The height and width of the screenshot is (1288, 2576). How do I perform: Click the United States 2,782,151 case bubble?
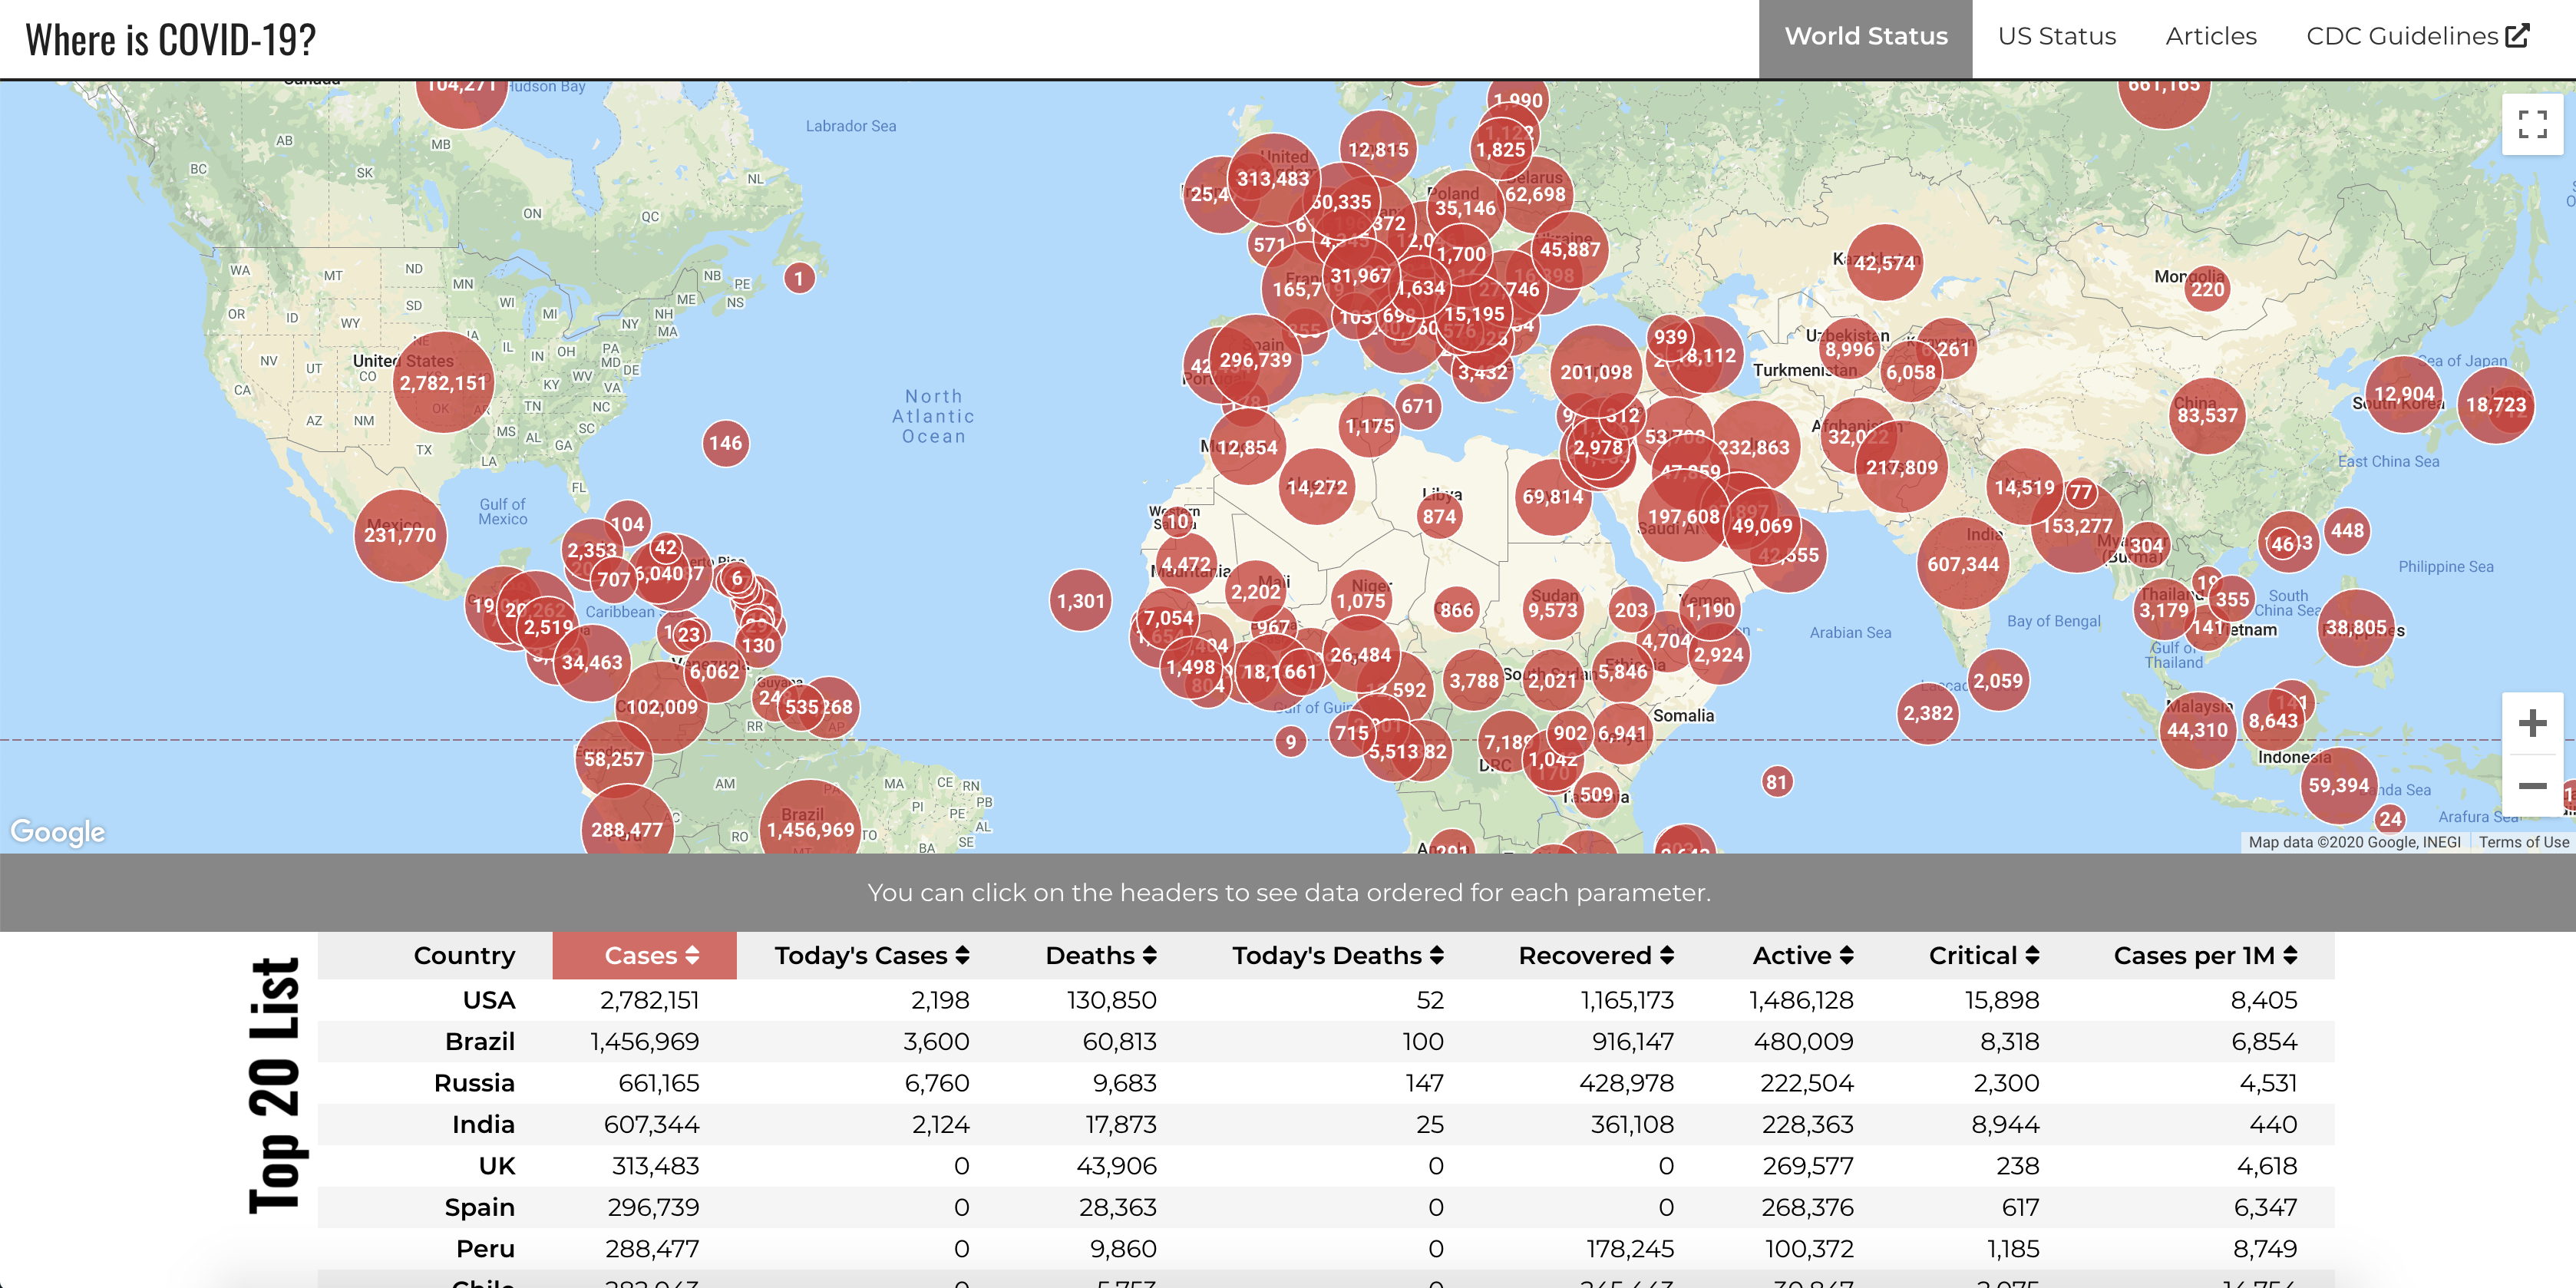point(443,383)
